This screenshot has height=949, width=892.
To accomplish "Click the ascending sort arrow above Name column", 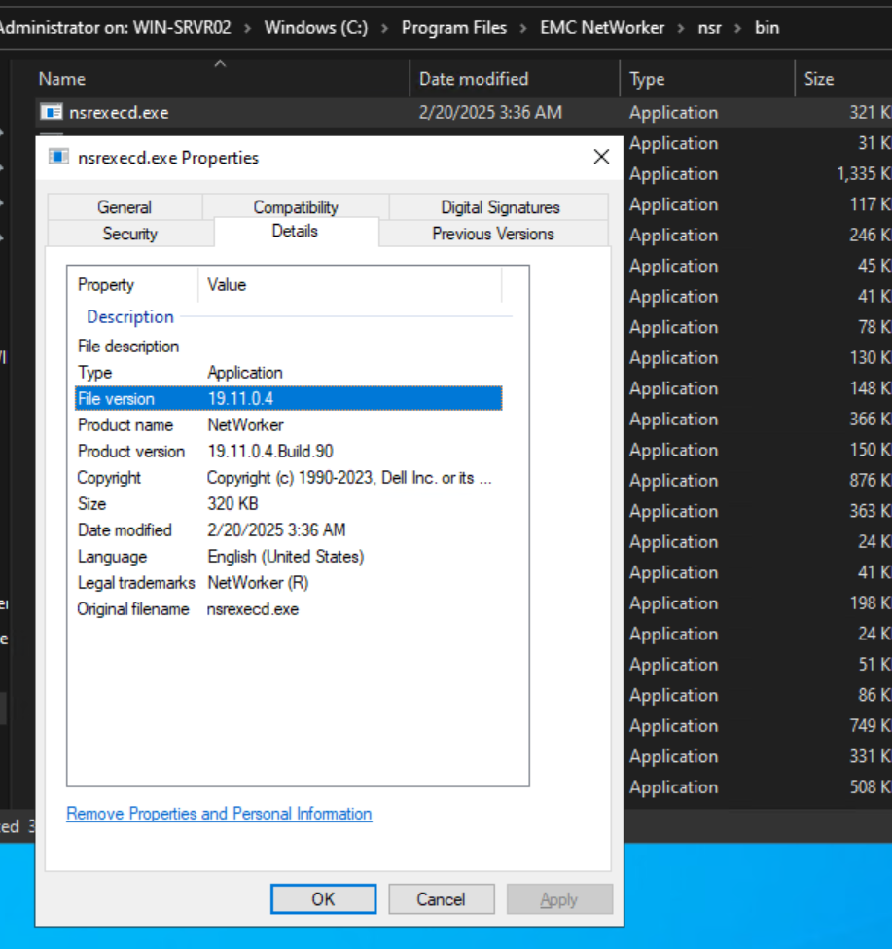I will point(219,65).
